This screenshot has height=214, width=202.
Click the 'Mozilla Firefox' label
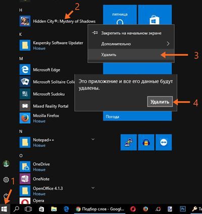46,116
